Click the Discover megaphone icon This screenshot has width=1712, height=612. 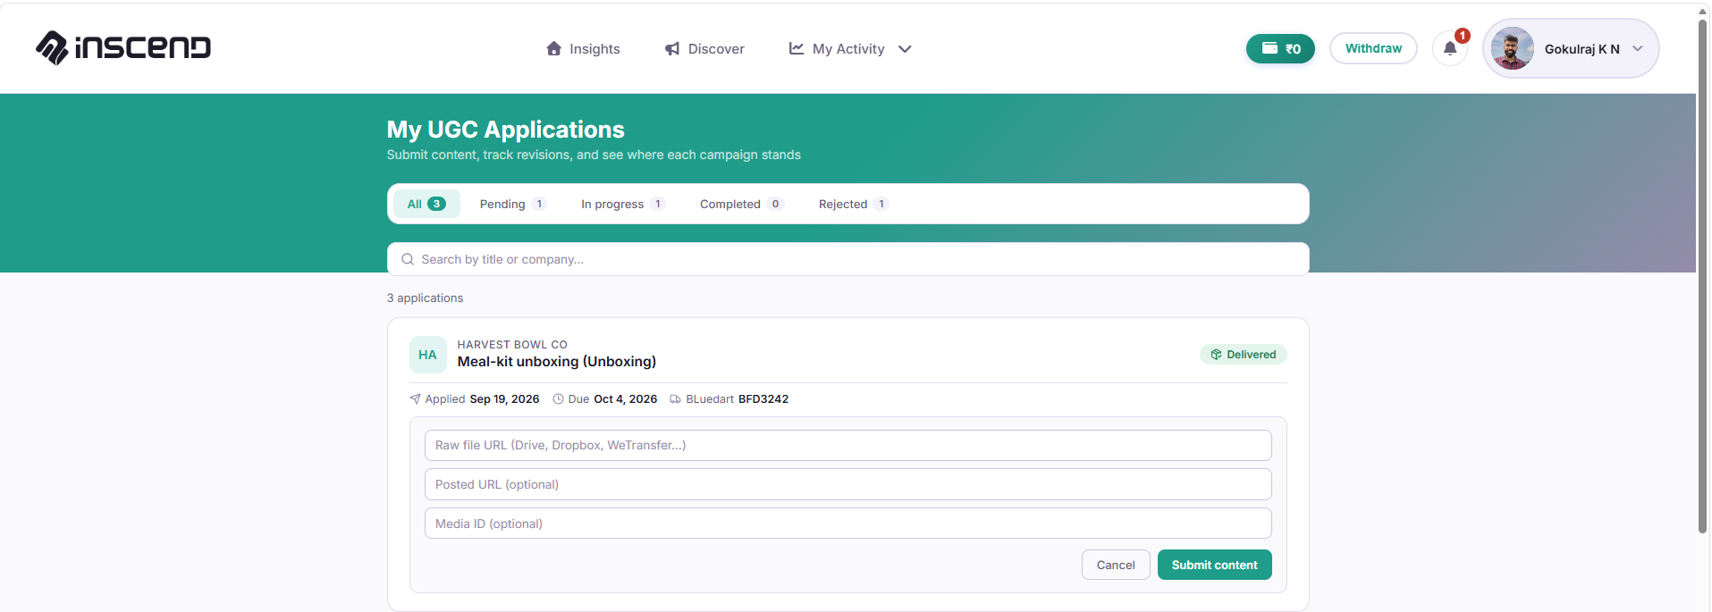point(672,49)
